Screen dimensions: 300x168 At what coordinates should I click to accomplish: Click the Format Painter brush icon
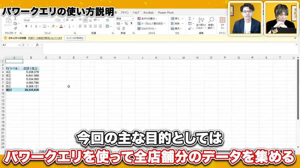click(x=15, y=29)
